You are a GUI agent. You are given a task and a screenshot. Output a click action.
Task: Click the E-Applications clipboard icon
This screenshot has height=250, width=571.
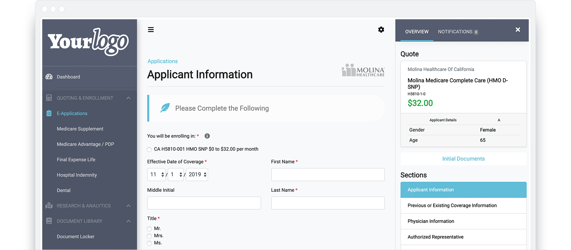tap(49, 113)
